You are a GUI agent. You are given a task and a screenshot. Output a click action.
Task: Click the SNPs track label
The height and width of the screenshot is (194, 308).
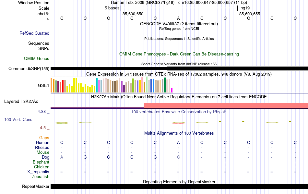pos(44,48)
